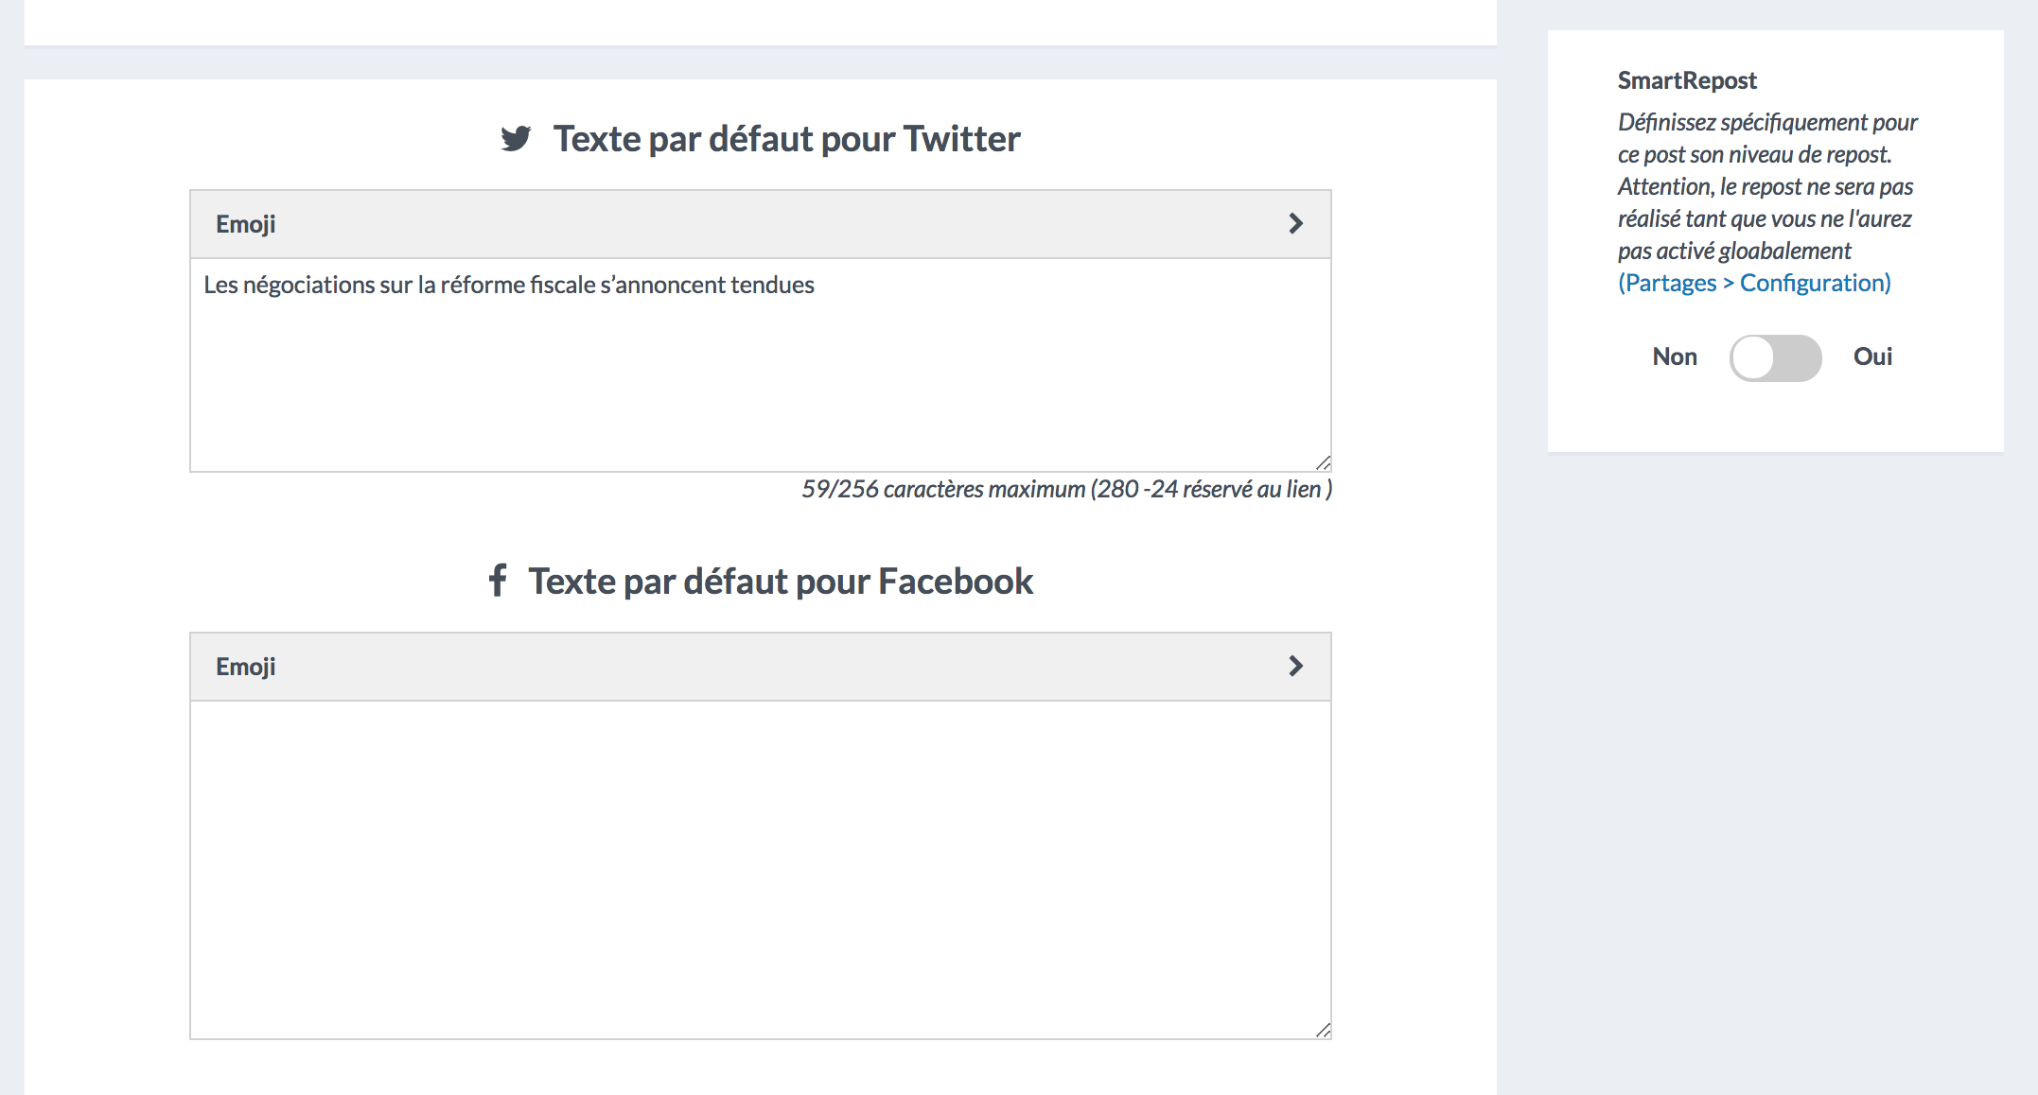Click the SmartRepost title
2038x1095 pixels.
[1687, 80]
